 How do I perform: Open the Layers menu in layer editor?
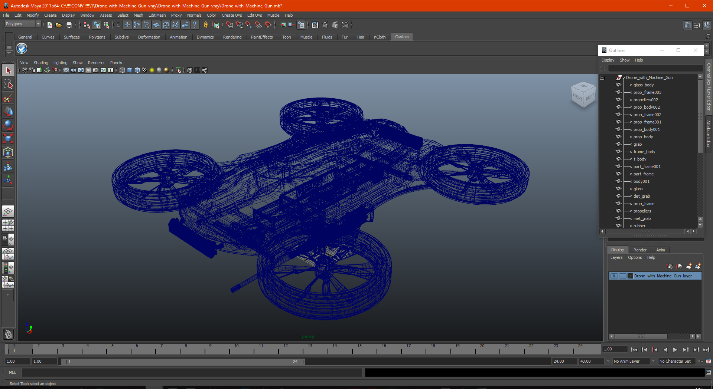tap(616, 257)
